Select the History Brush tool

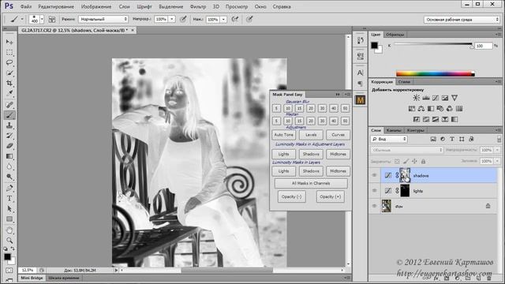tap(9, 136)
